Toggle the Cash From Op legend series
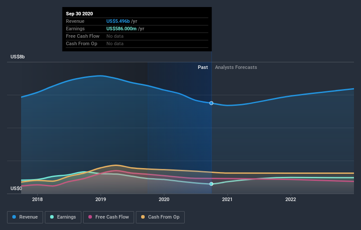This screenshot has width=361, height=230. click(x=160, y=217)
